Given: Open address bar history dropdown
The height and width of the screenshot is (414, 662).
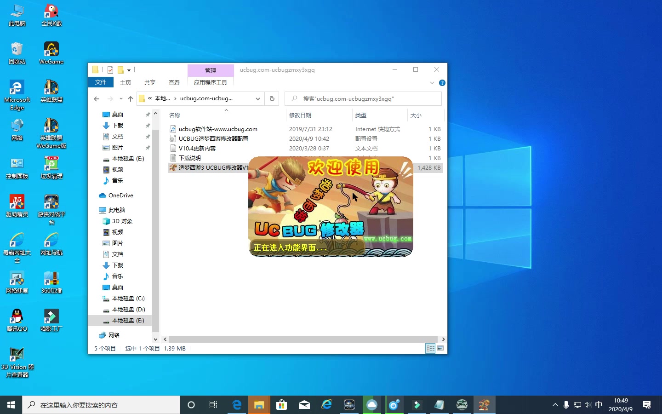Looking at the screenshot, I should pos(258,98).
